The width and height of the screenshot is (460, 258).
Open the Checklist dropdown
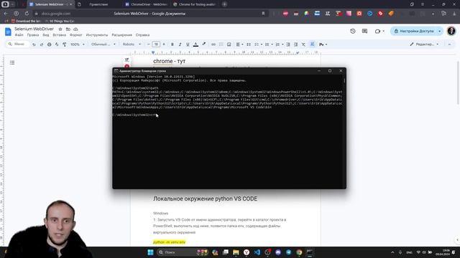tap(258, 44)
